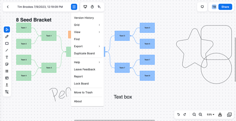The image size is (236, 121).
Task: Open the timer tool
Action: (92, 7)
